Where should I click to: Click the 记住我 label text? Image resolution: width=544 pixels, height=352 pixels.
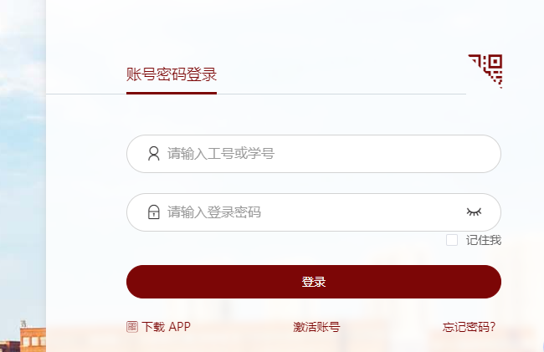point(484,241)
